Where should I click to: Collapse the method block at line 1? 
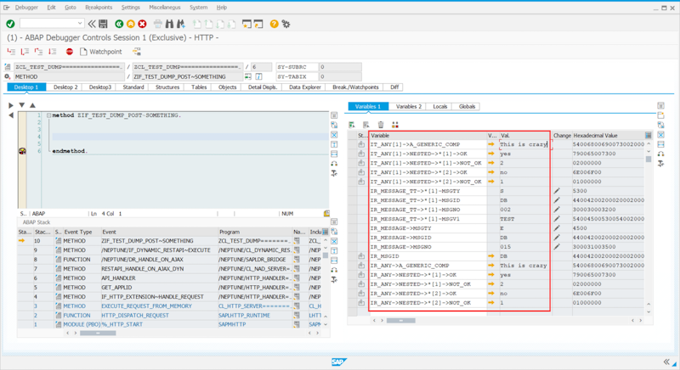tap(49, 115)
